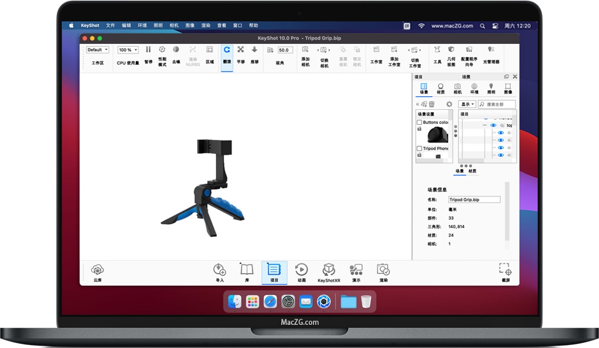Click the trash icon in scene panel
This screenshot has width=599, height=348.
click(432, 104)
